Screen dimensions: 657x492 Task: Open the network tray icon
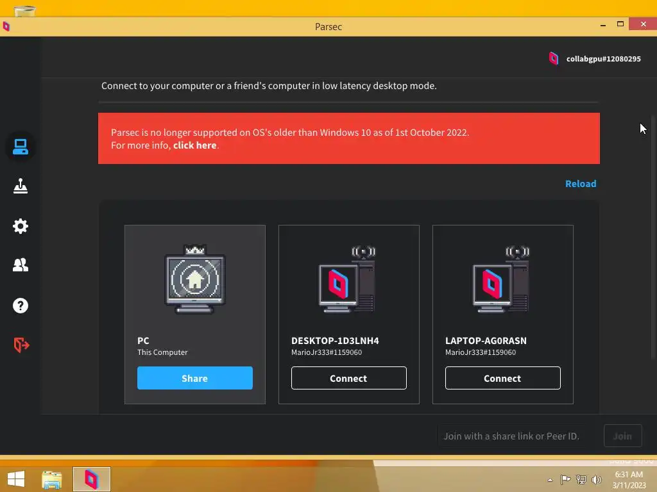[581, 479]
